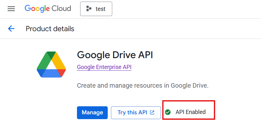The image size is (261, 140).
Task: Click the Manage text inside blue button
Action: tap(92, 112)
